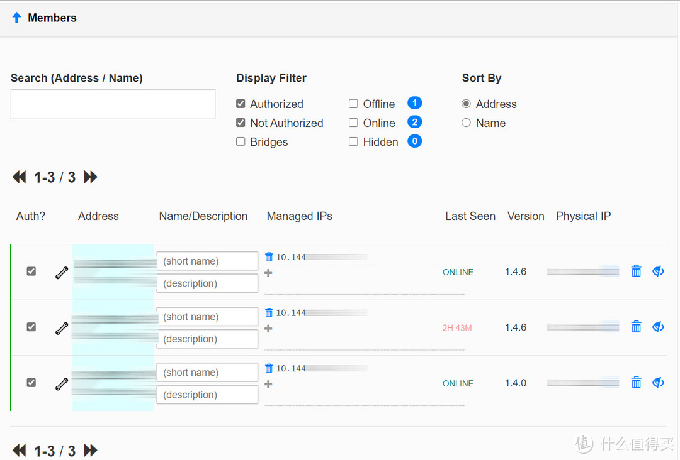The height and width of the screenshot is (460, 680).
Task: Remove the third member's 10.144 managed IP via trash icon
Action: [268, 368]
